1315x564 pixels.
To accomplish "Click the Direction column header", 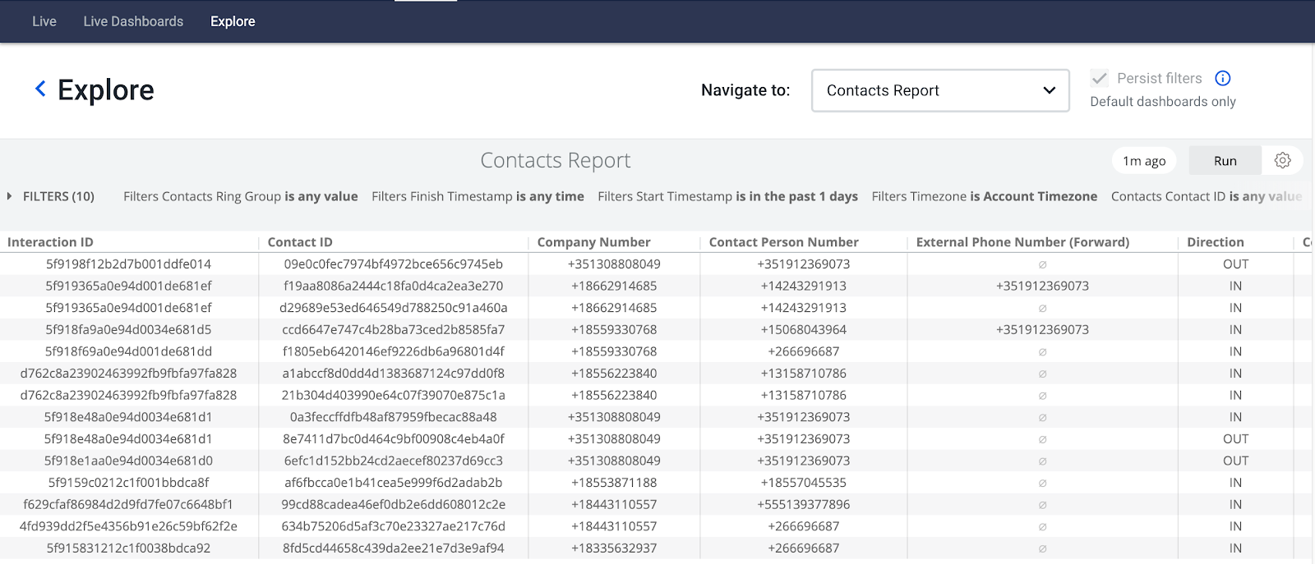I will click(1215, 242).
